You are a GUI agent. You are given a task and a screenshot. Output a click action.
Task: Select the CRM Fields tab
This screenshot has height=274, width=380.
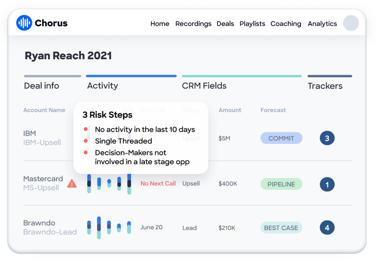point(204,86)
